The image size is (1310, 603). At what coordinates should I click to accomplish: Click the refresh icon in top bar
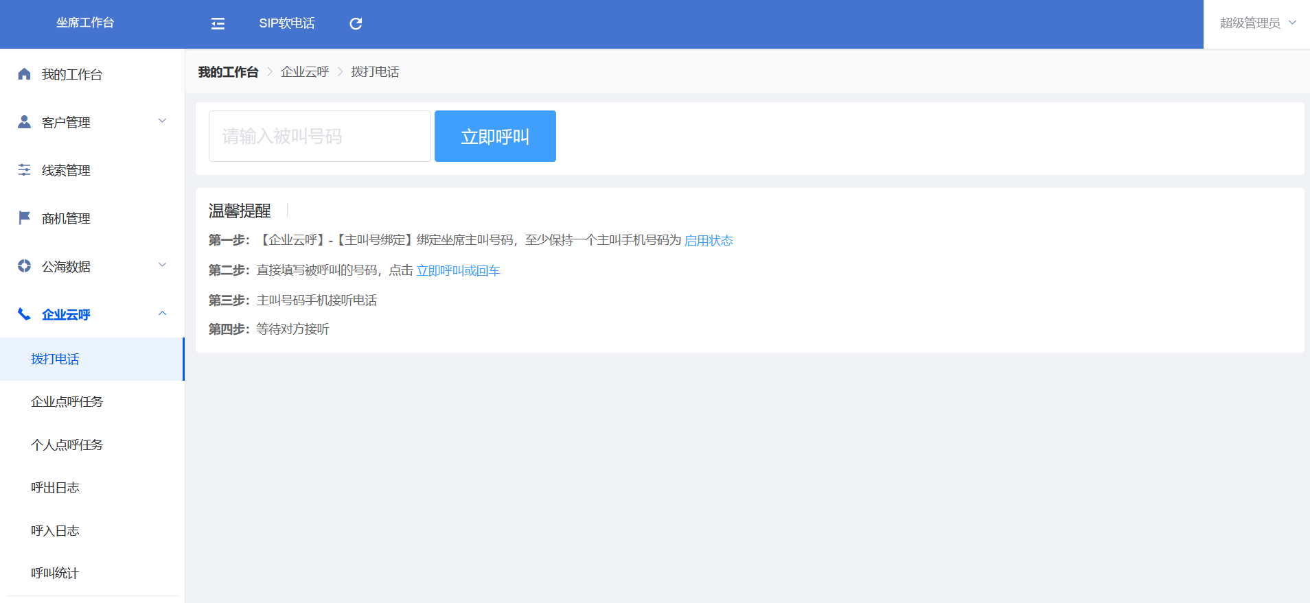(x=356, y=24)
